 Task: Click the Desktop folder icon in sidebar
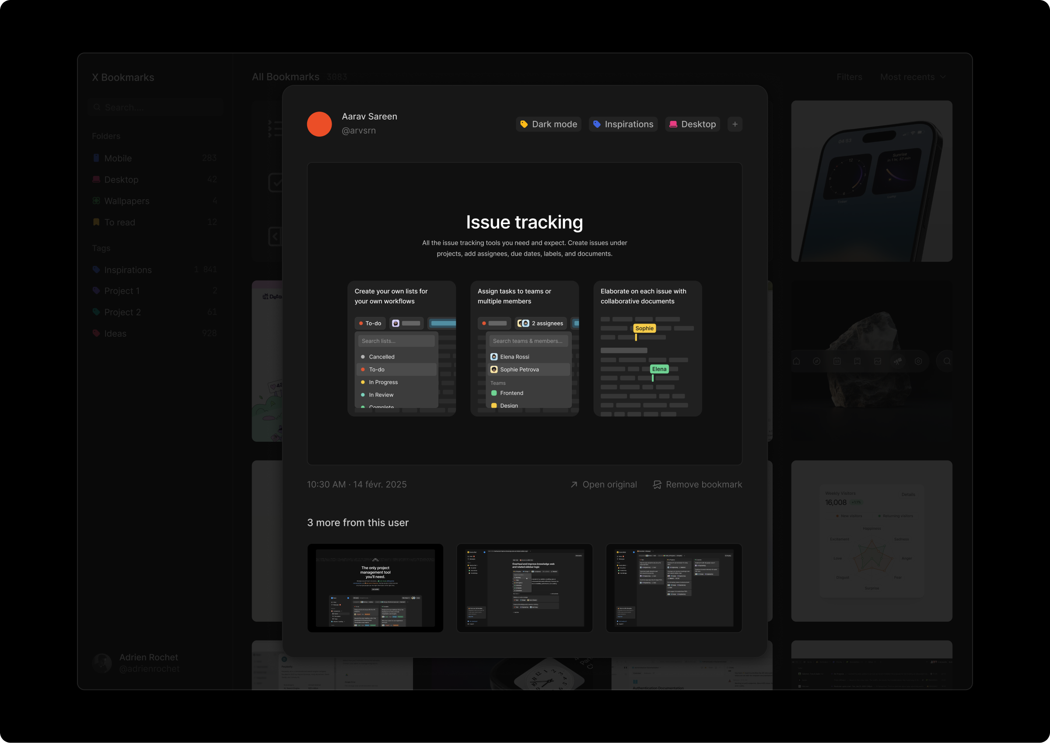(x=97, y=180)
